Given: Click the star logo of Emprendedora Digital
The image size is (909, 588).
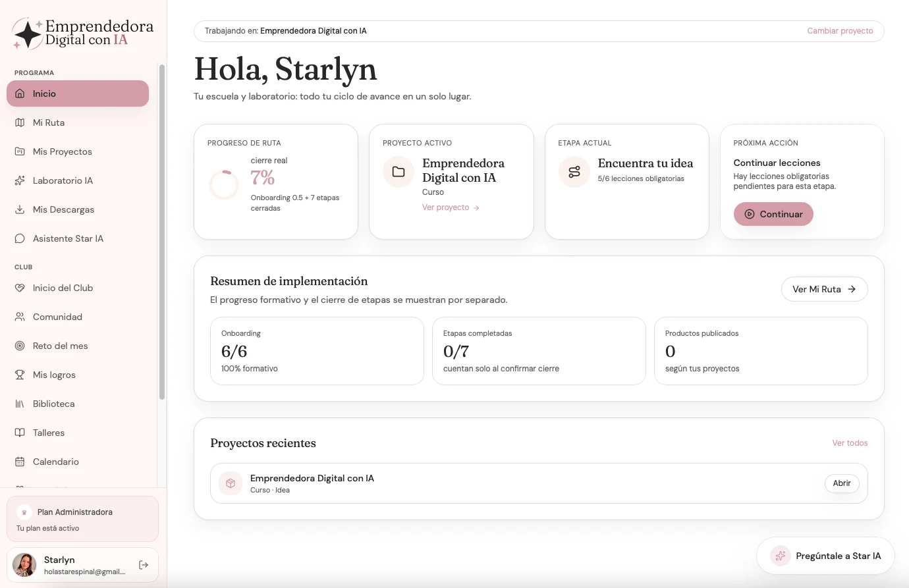Looking at the screenshot, I should (x=28, y=34).
